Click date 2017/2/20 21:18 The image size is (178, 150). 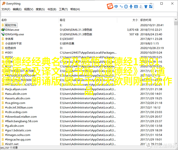151,103
